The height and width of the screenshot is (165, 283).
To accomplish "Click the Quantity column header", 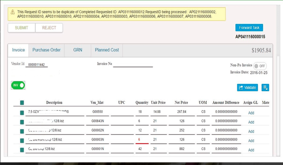I will click(x=142, y=103).
